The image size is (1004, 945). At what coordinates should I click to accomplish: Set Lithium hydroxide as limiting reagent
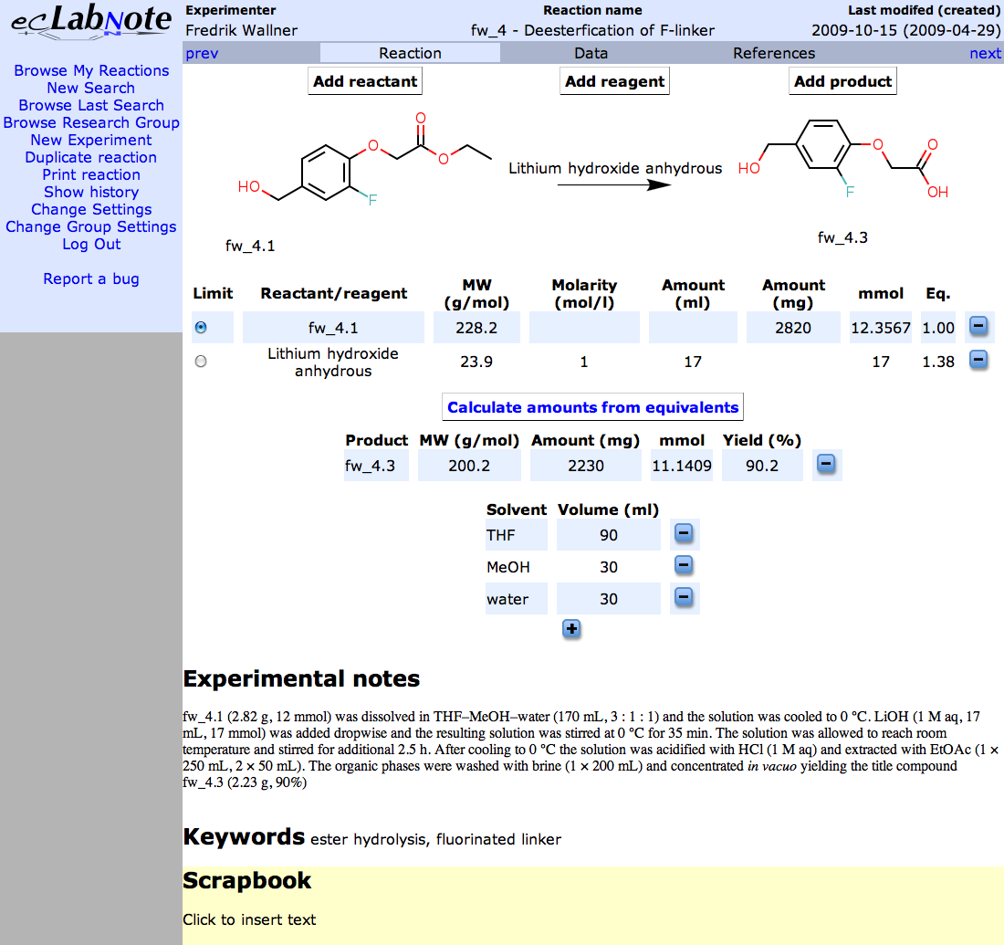pos(202,362)
